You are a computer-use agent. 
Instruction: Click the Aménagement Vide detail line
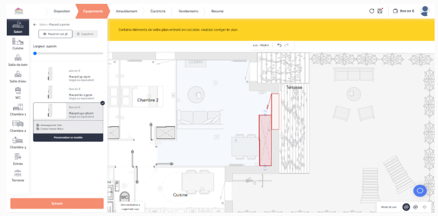coord(49,125)
